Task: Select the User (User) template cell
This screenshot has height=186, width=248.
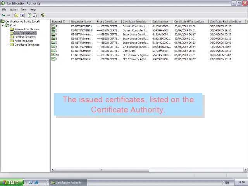Action: click(x=129, y=51)
